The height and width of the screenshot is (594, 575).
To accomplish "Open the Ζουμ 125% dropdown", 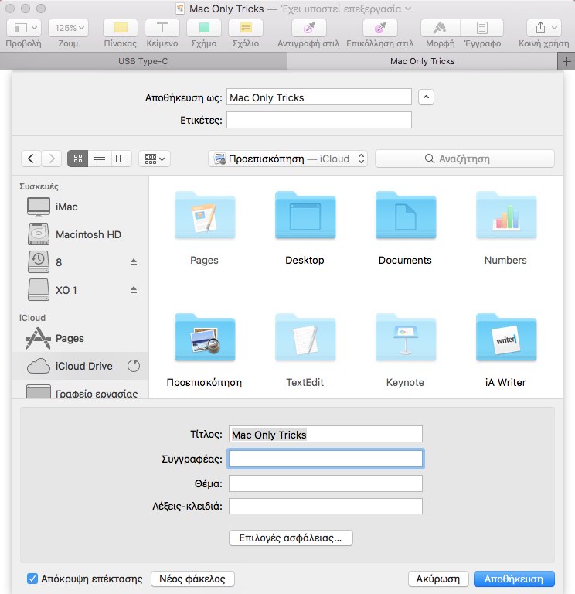I will pyautogui.click(x=69, y=28).
